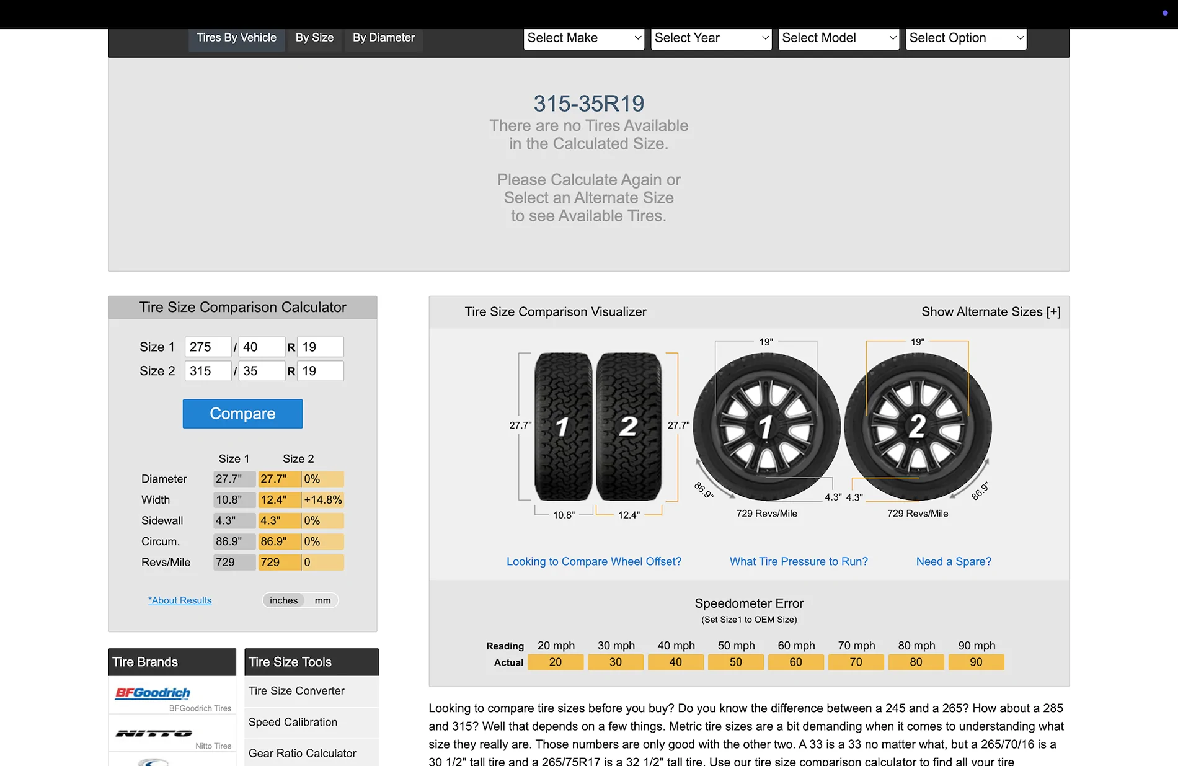
Task: Click Size 2 rim field 19
Action: click(321, 371)
